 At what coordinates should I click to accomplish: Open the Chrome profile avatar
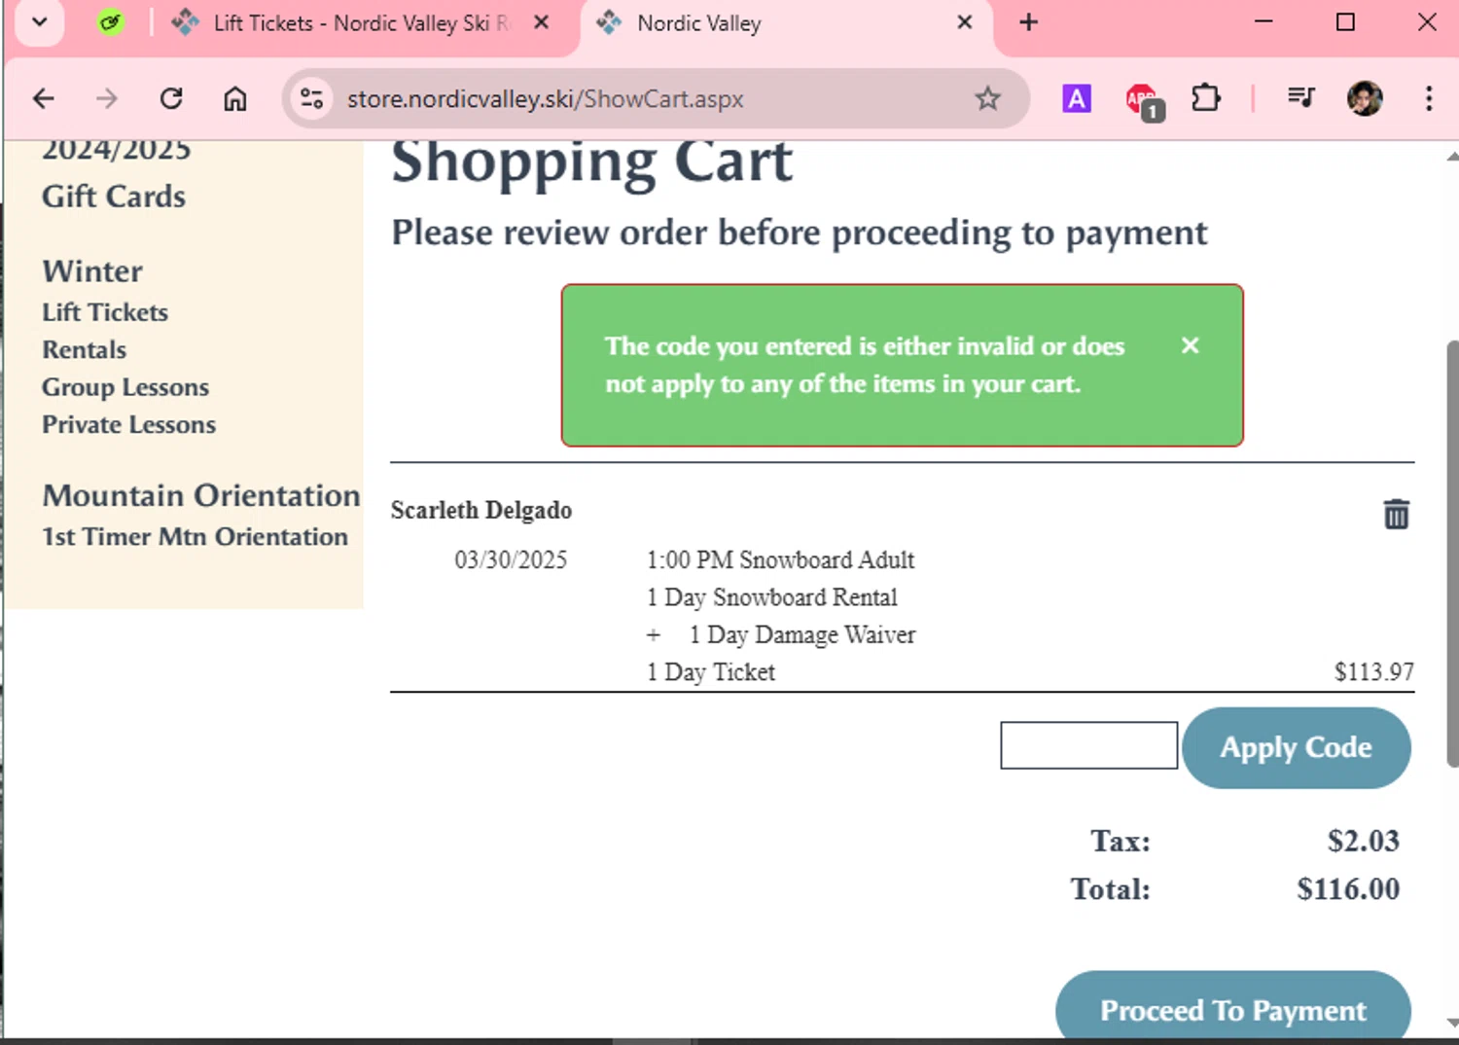click(1365, 98)
